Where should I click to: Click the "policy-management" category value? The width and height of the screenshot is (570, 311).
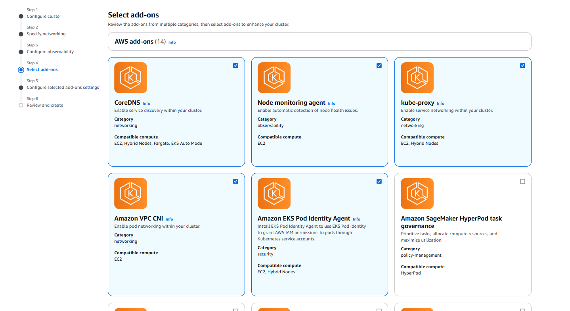tap(421, 255)
